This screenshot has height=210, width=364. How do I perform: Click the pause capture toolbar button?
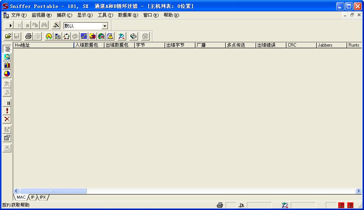(19, 25)
